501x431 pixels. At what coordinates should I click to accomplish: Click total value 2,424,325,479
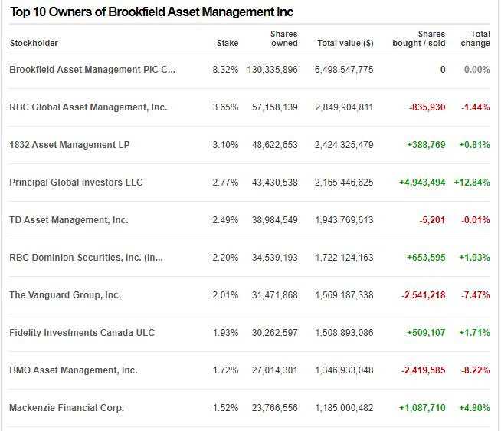coord(344,145)
